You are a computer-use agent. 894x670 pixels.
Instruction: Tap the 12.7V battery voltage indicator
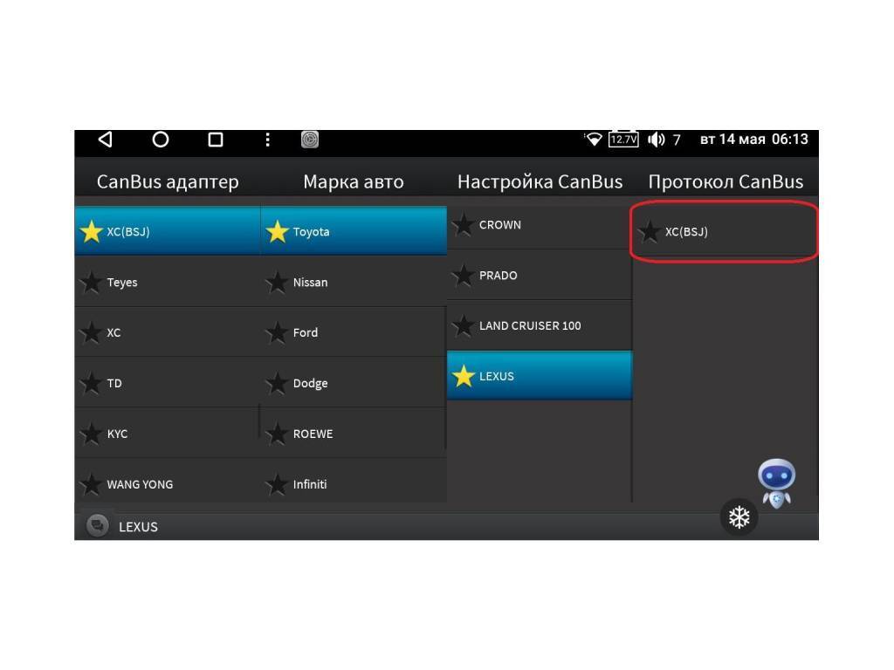tap(623, 140)
